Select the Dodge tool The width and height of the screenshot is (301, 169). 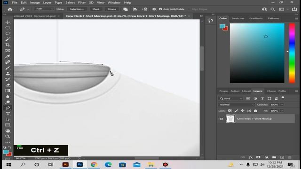coord(8,102)
